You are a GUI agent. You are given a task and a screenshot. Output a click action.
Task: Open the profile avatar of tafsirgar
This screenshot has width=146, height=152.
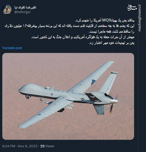(7, 9)
